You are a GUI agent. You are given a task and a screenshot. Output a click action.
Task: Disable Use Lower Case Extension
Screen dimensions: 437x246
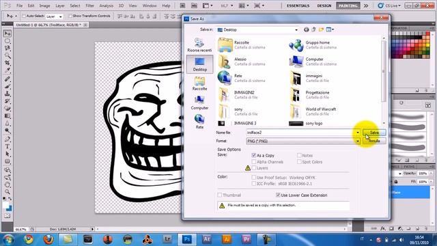pyautogui.click(x=278, y=195)
